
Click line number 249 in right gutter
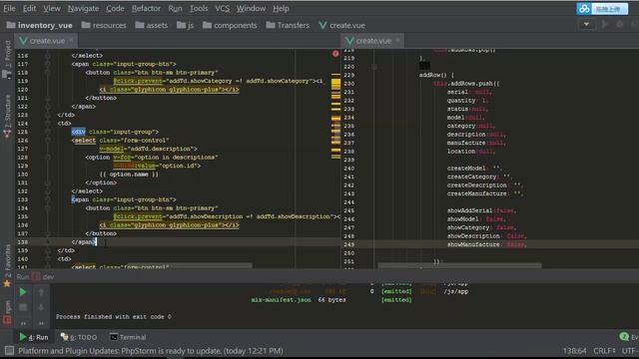tap(349, 244)
